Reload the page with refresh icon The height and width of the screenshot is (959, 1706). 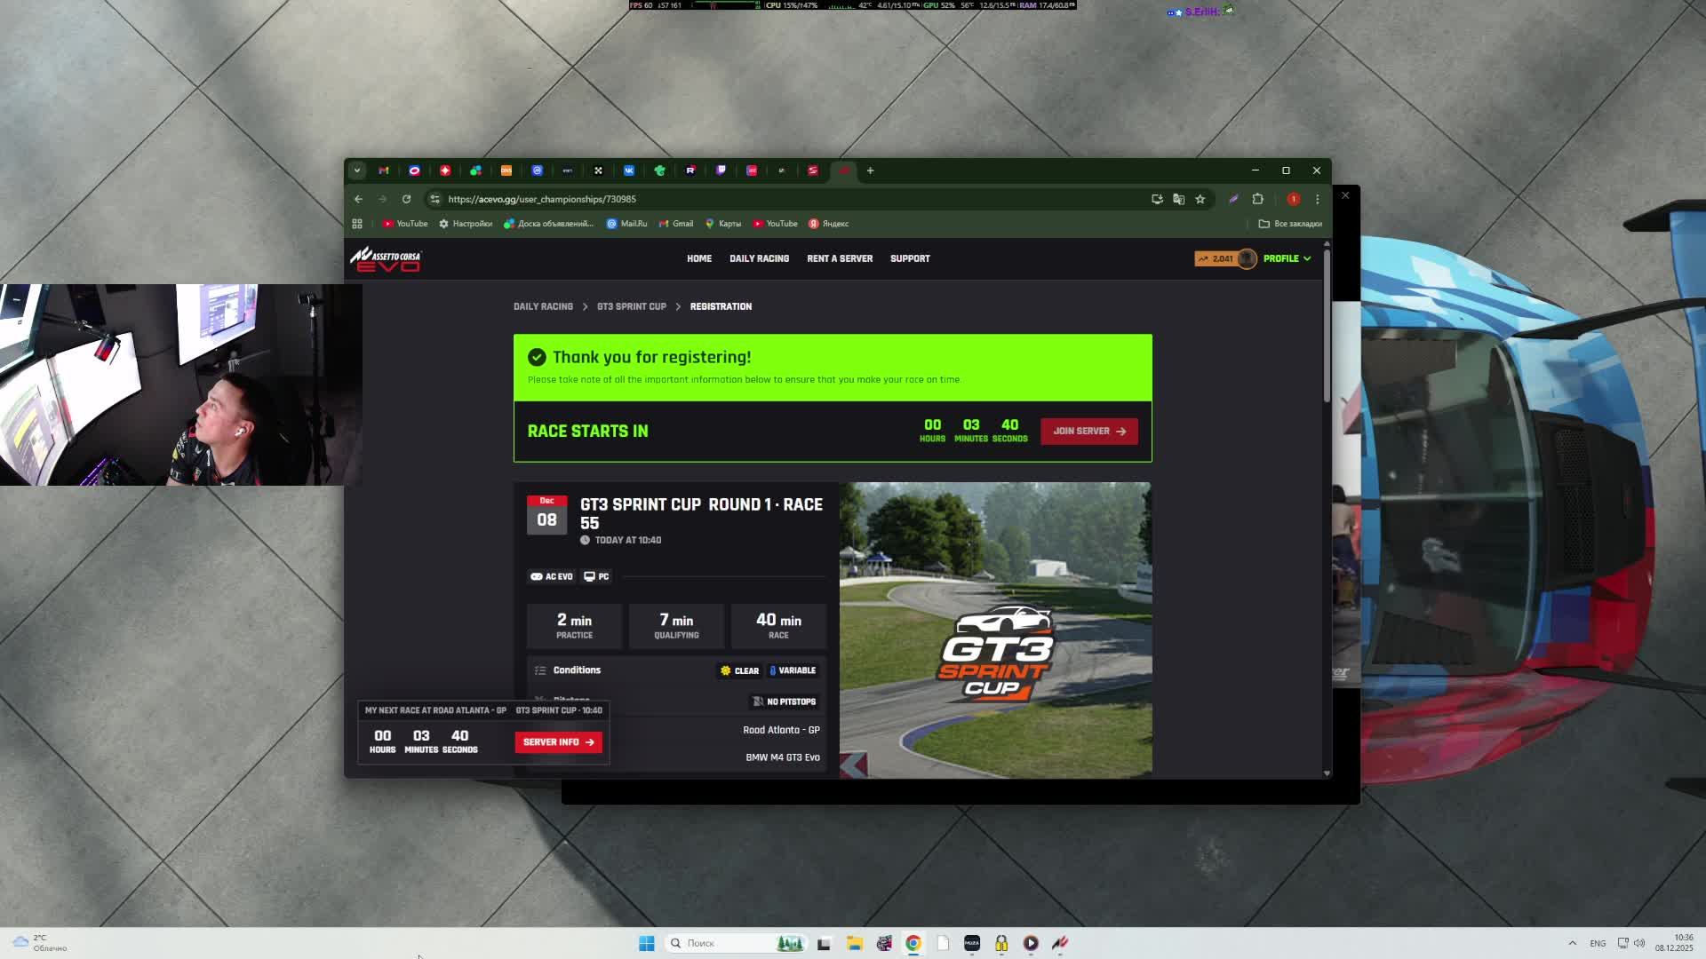[x=406, y=199]
